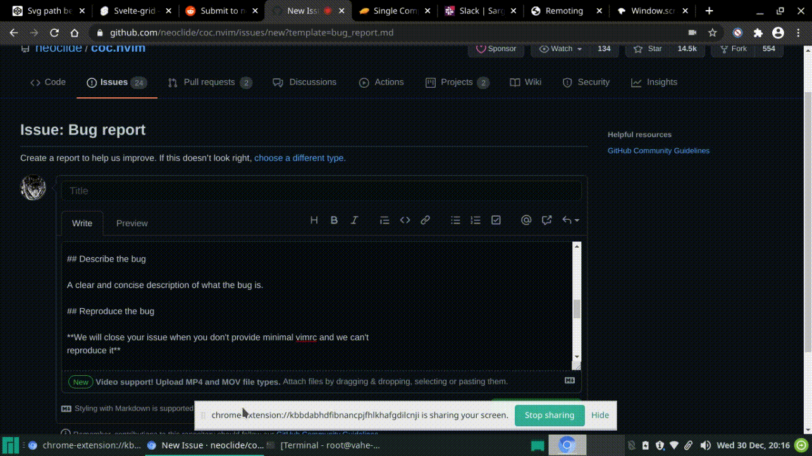Hide the screen sharing notification
Screen dimensions: 812x456
click(x=600, y=415)
